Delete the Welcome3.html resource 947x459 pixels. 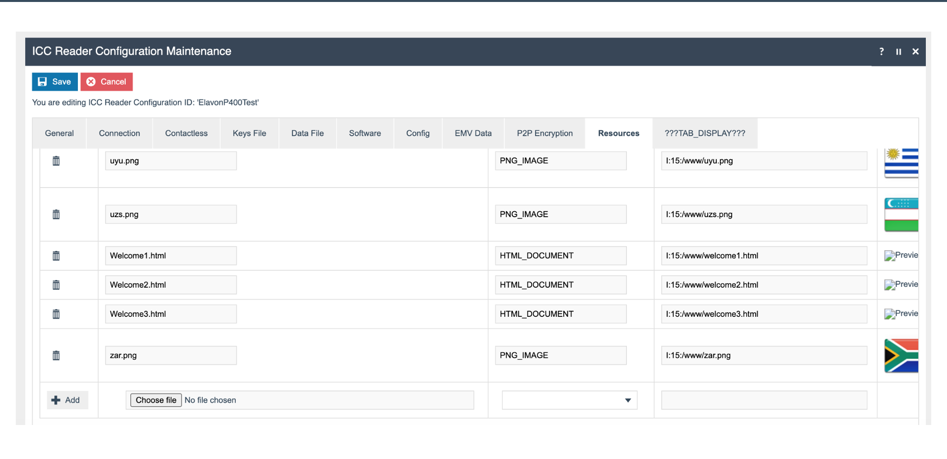click(x=56, y=314)
